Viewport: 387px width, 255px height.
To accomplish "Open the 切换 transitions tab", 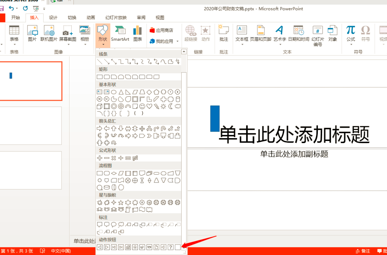I will [72, 18].
